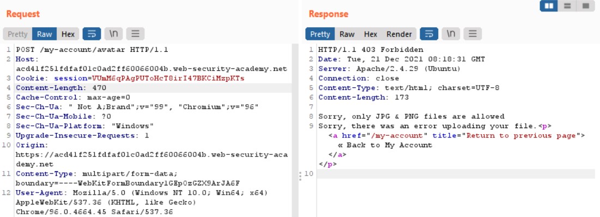The image size is (600, 217).
Task: Switch to stacked horizontal layout
Action: tap(567, 6)
